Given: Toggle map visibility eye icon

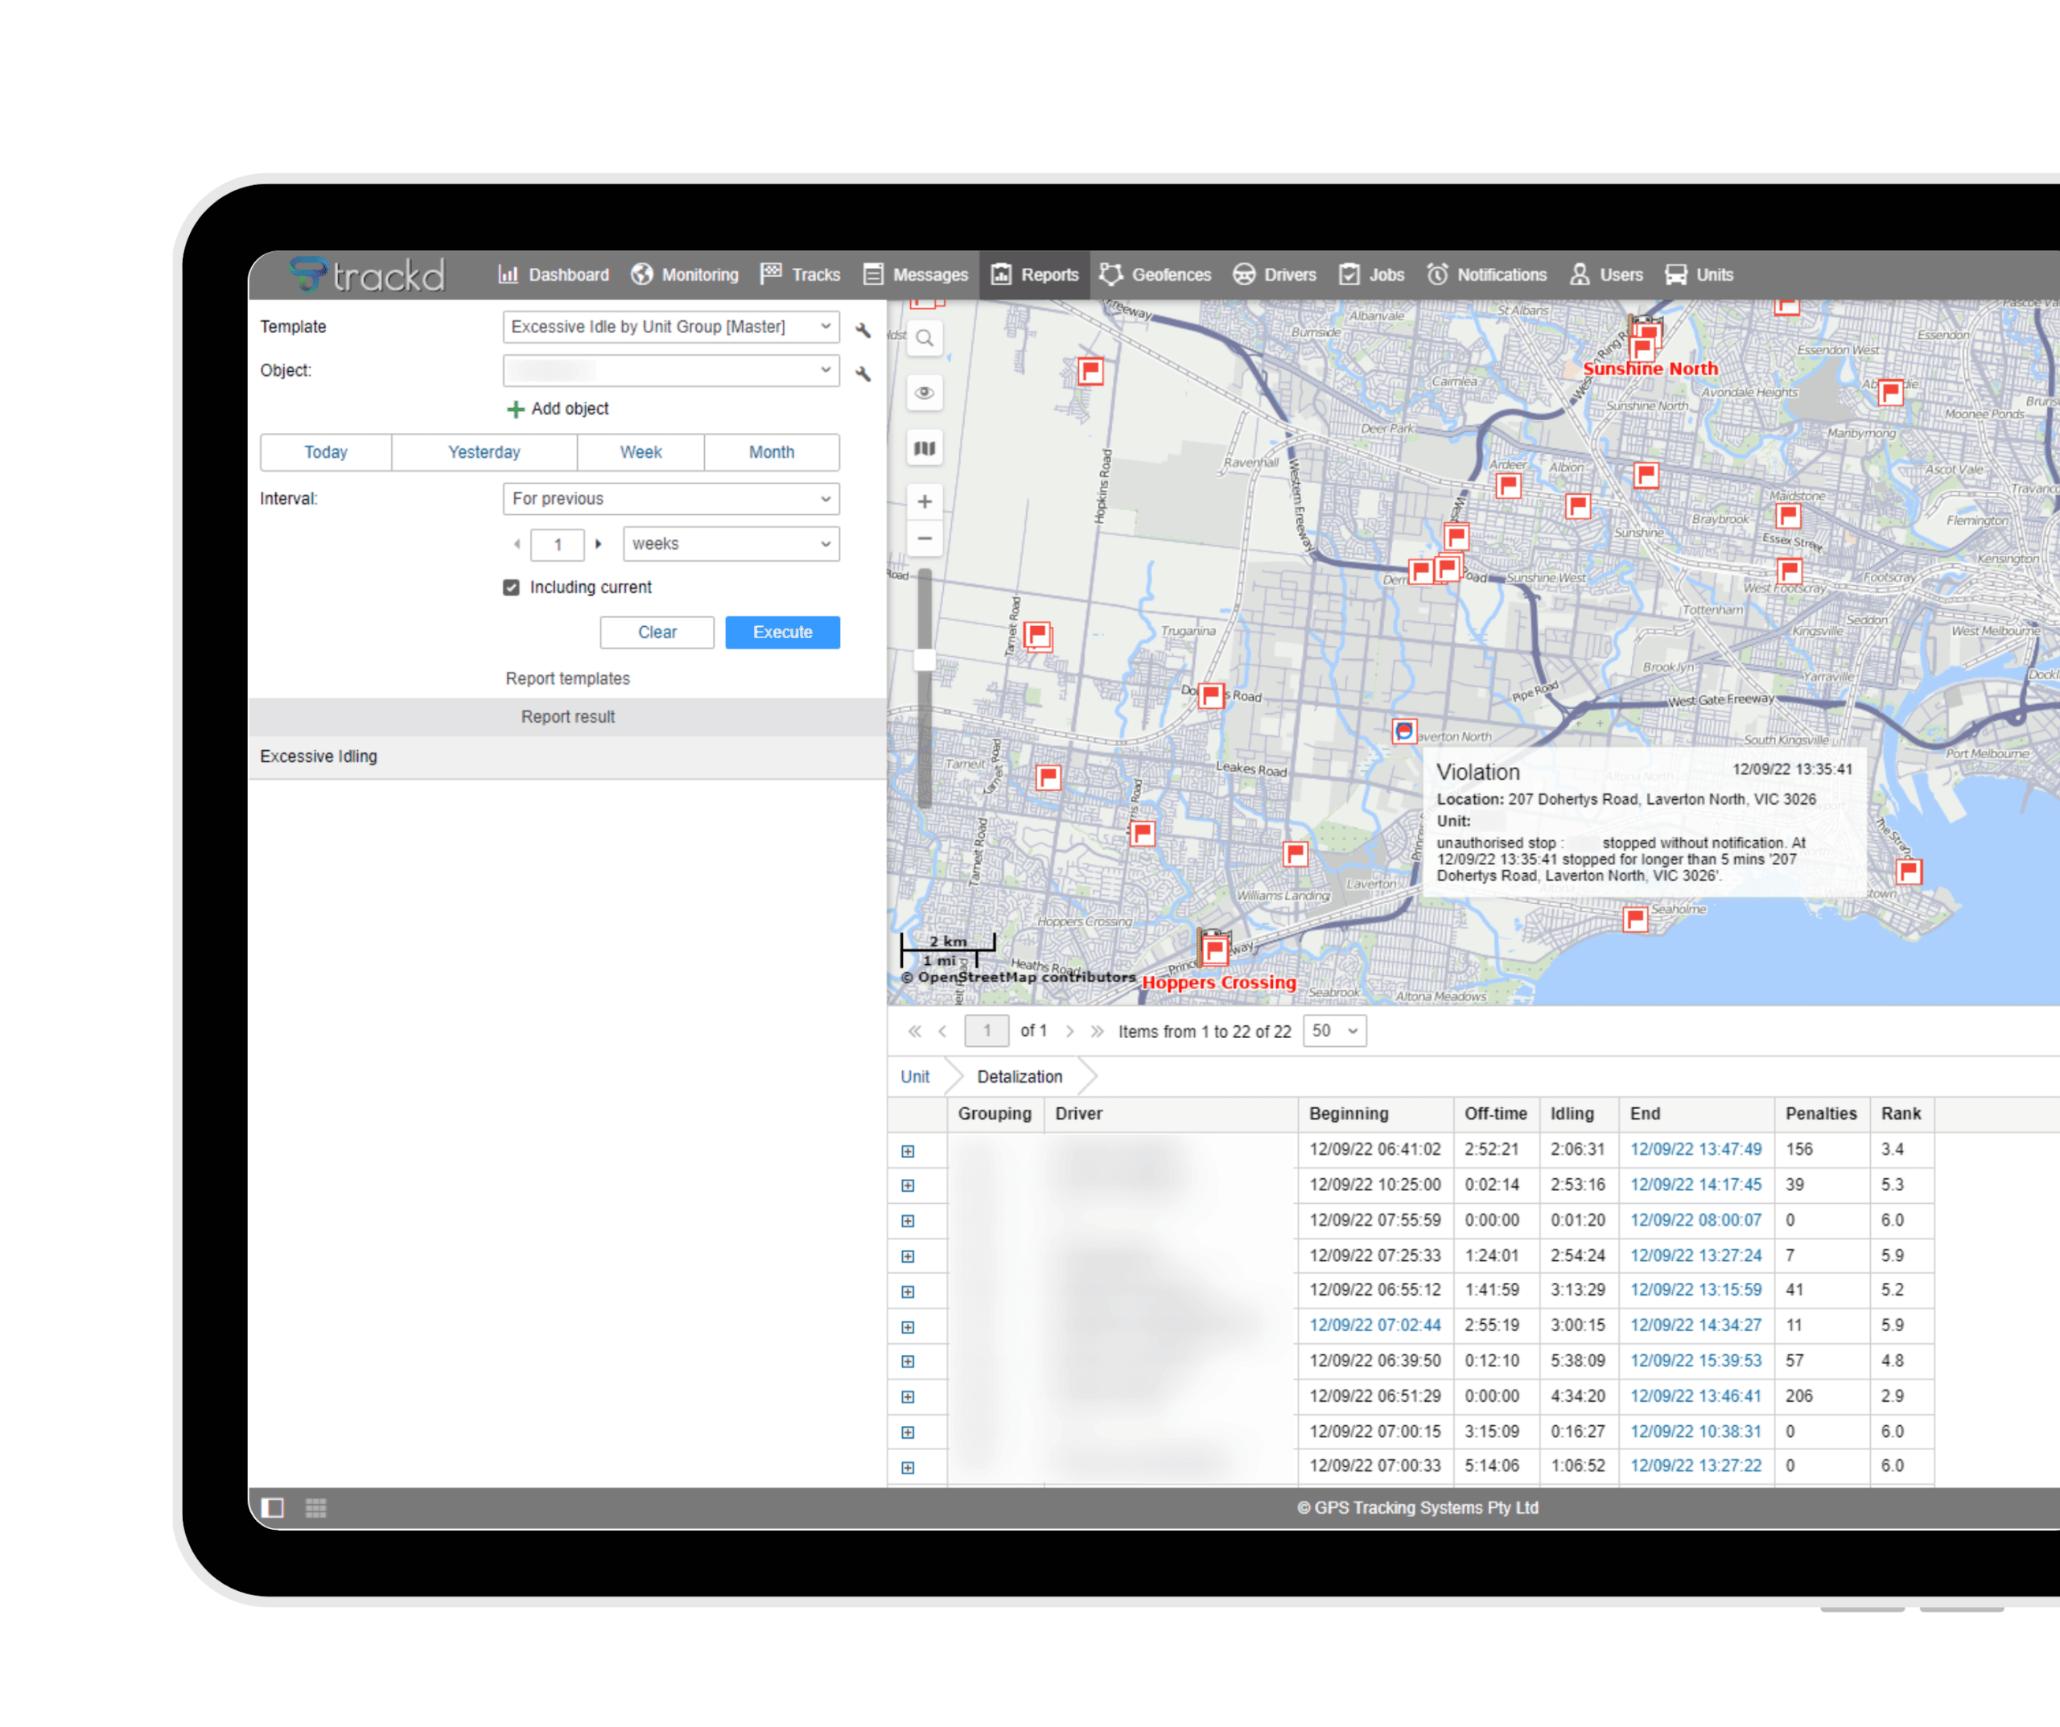Looking at the screenshot, I should coord(924,394).
